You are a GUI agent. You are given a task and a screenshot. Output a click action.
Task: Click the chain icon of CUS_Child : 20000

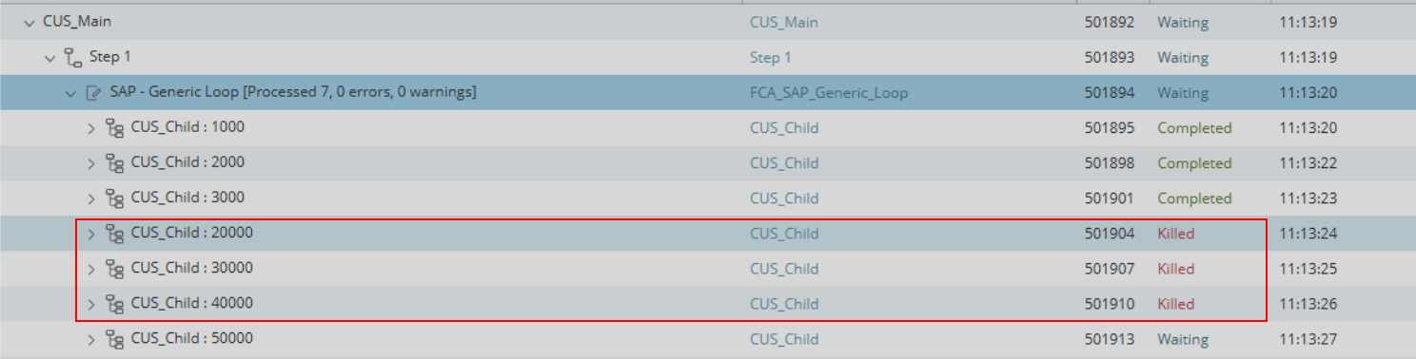point(115,234)
